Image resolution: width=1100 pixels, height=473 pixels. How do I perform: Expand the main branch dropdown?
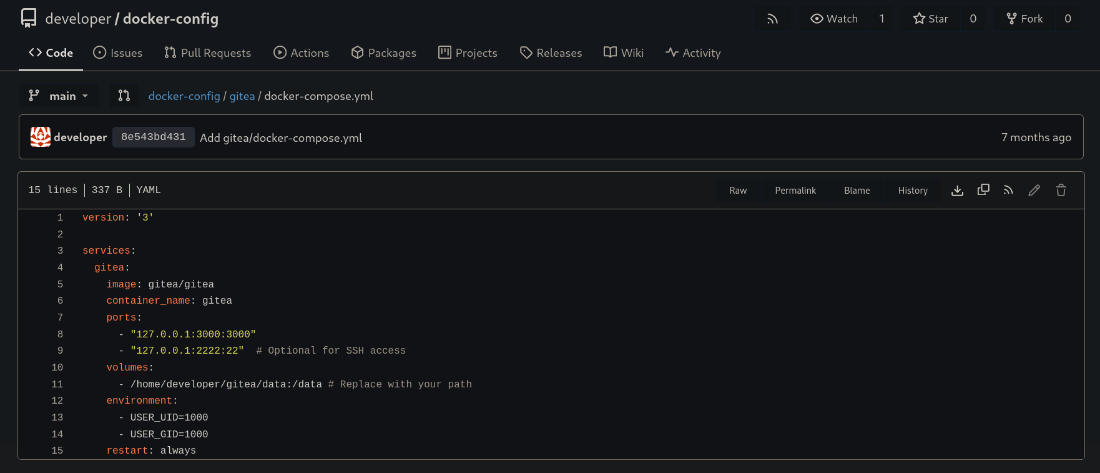(x=59, y=96)
